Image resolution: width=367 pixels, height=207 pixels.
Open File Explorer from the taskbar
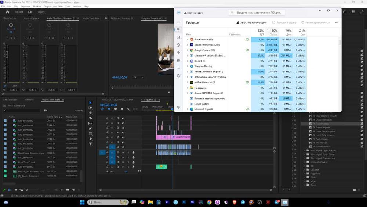[x=150, y=202]
